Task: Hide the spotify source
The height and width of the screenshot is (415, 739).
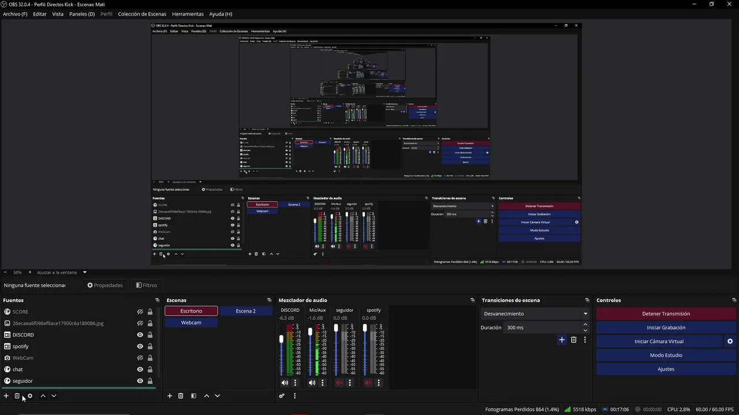Action: pos(140,346)
